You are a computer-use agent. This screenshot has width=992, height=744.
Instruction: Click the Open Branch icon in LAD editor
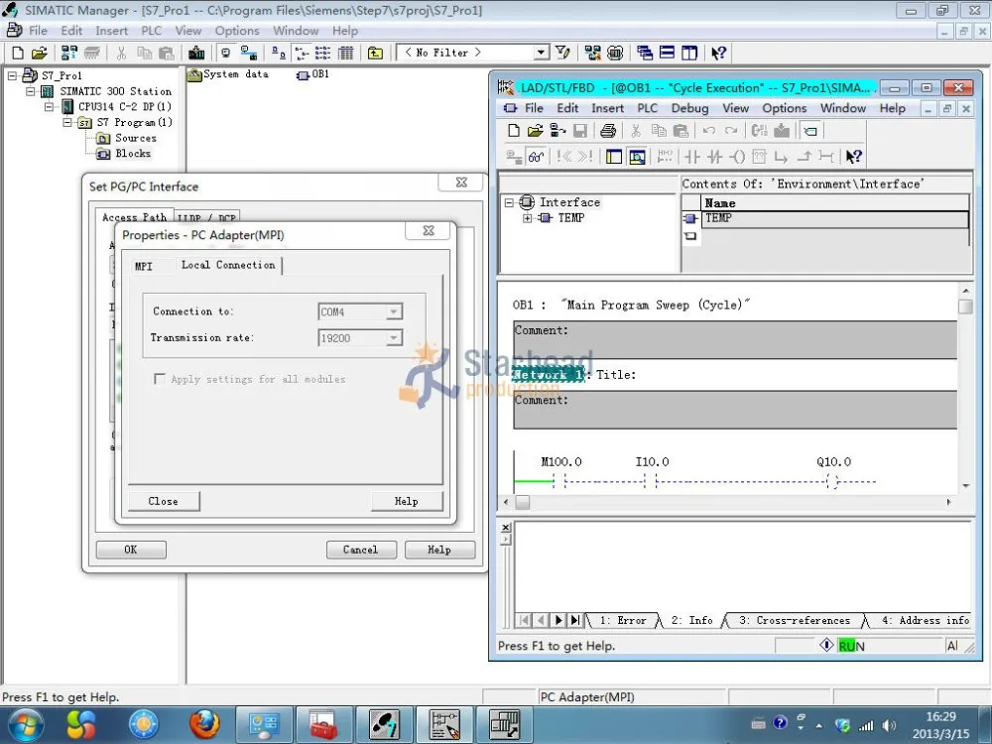click(x=782, y=157)
